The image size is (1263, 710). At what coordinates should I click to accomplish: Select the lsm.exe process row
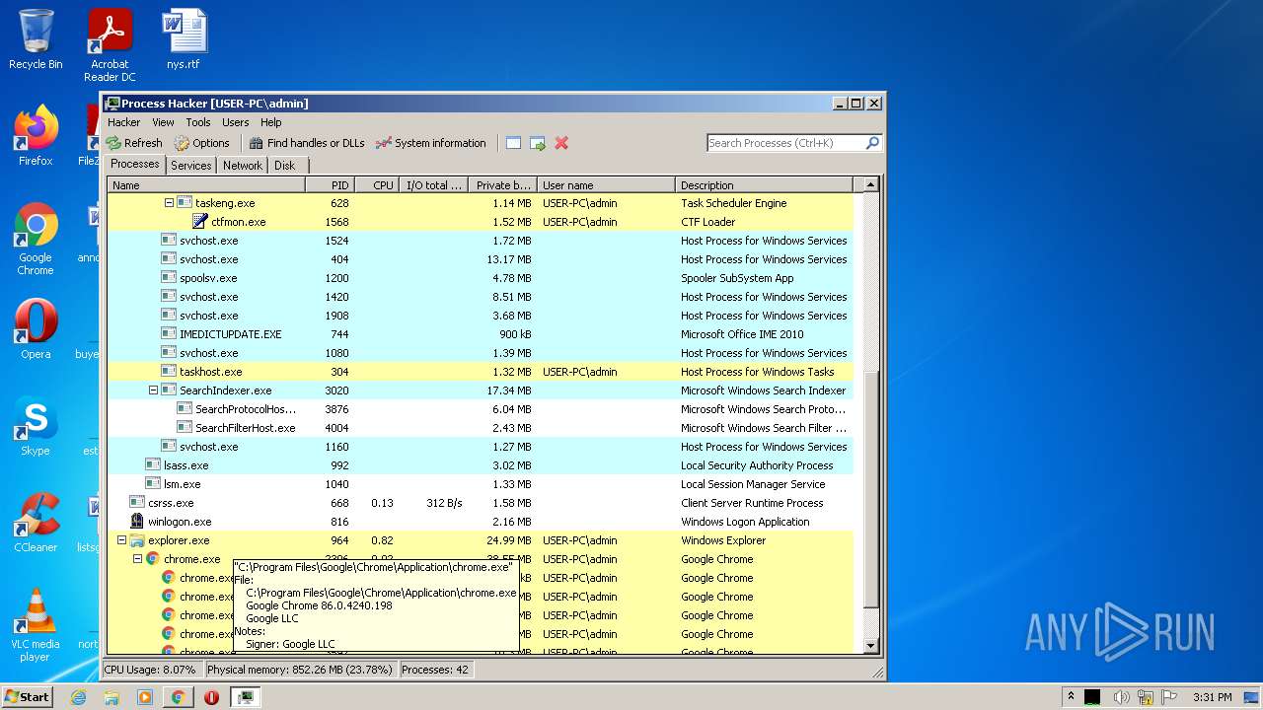(x=481, y=484)
